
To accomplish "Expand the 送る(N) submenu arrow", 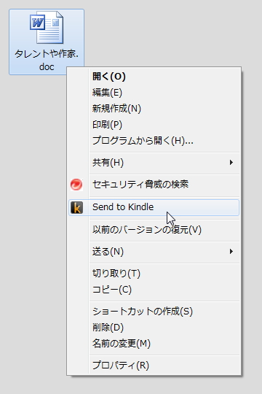I will (231, 252).
